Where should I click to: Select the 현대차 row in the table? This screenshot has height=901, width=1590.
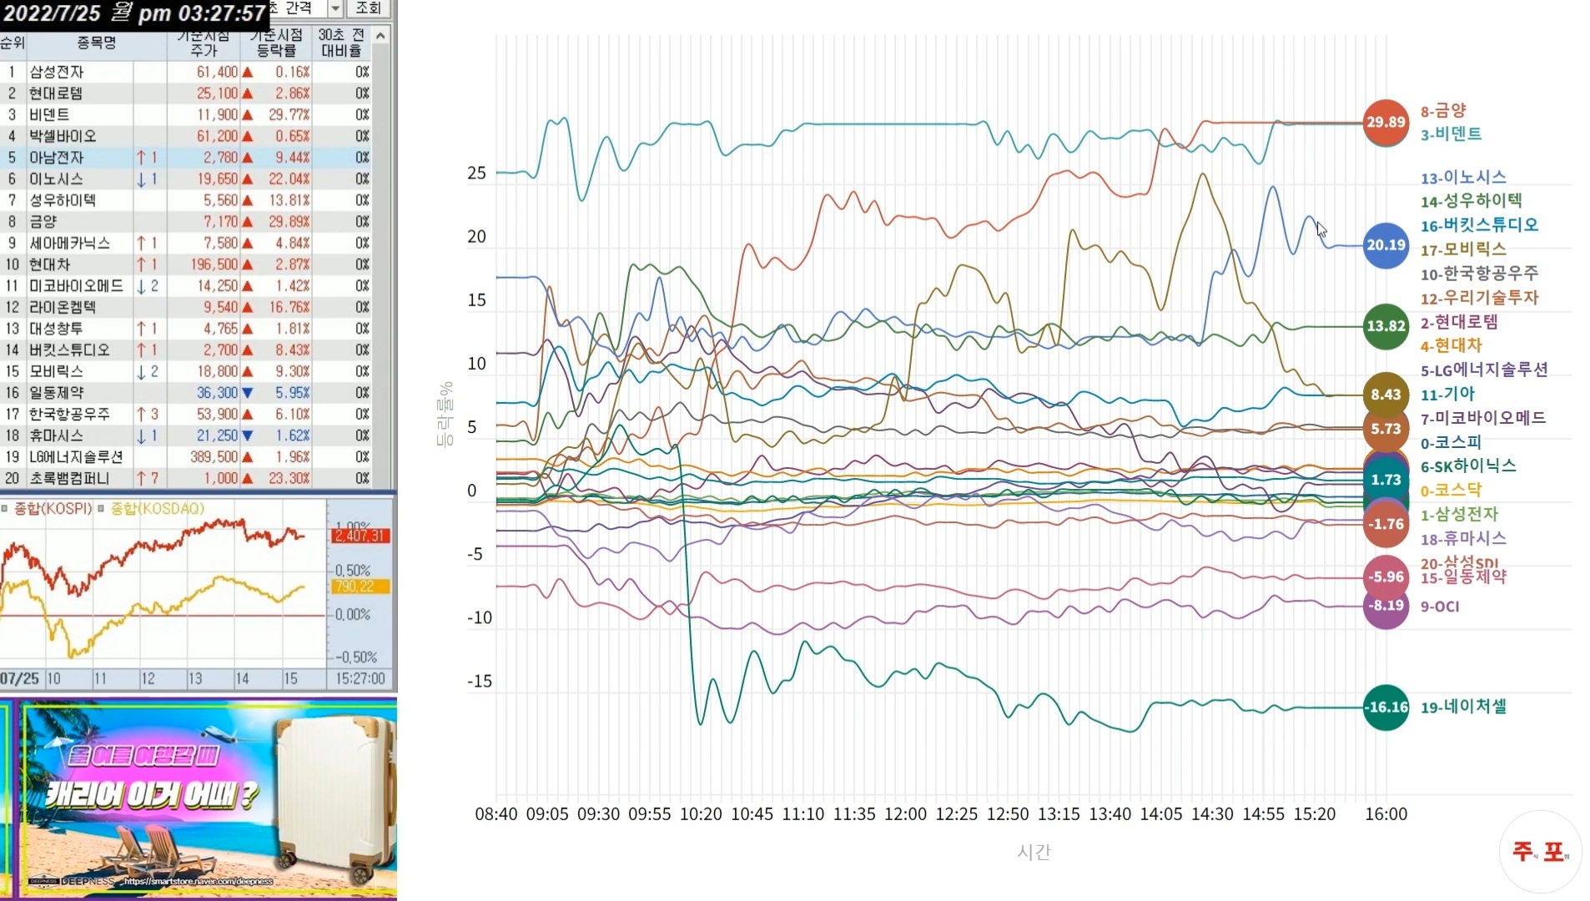(x=185, y=264)
